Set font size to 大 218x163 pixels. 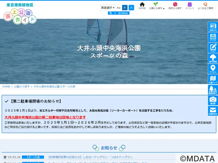click(131, 8)
